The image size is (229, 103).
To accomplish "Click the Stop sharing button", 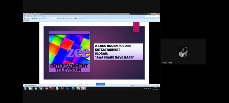I will 100,84.
